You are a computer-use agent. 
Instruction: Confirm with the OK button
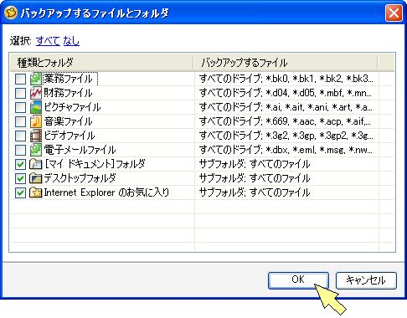click(298, 280)
